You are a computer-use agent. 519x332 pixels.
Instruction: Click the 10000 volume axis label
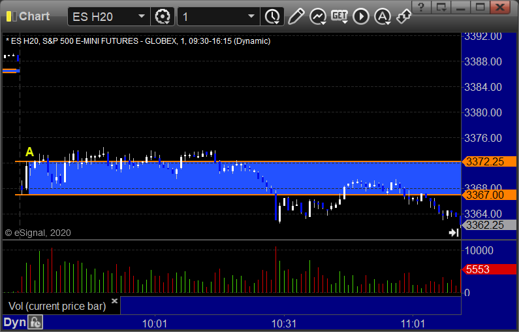tap(479, 250)
